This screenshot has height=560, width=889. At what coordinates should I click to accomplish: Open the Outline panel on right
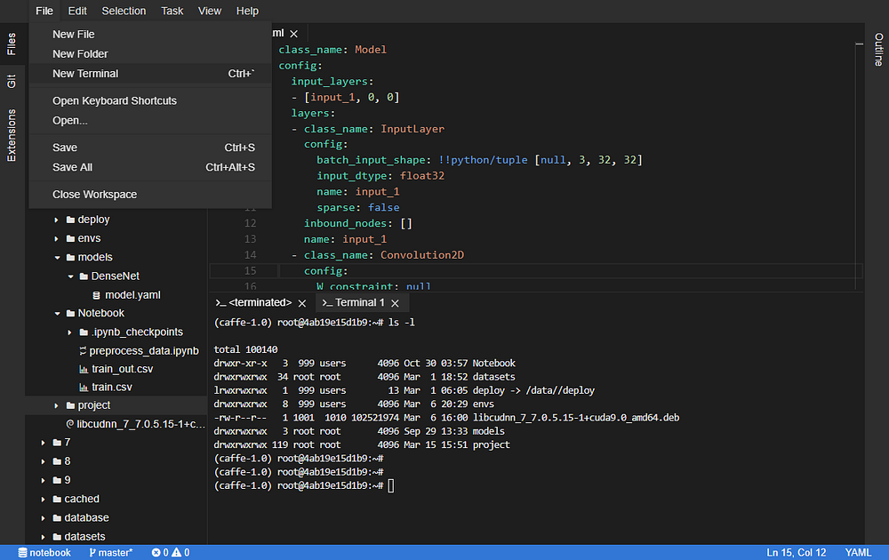point(878,50)
